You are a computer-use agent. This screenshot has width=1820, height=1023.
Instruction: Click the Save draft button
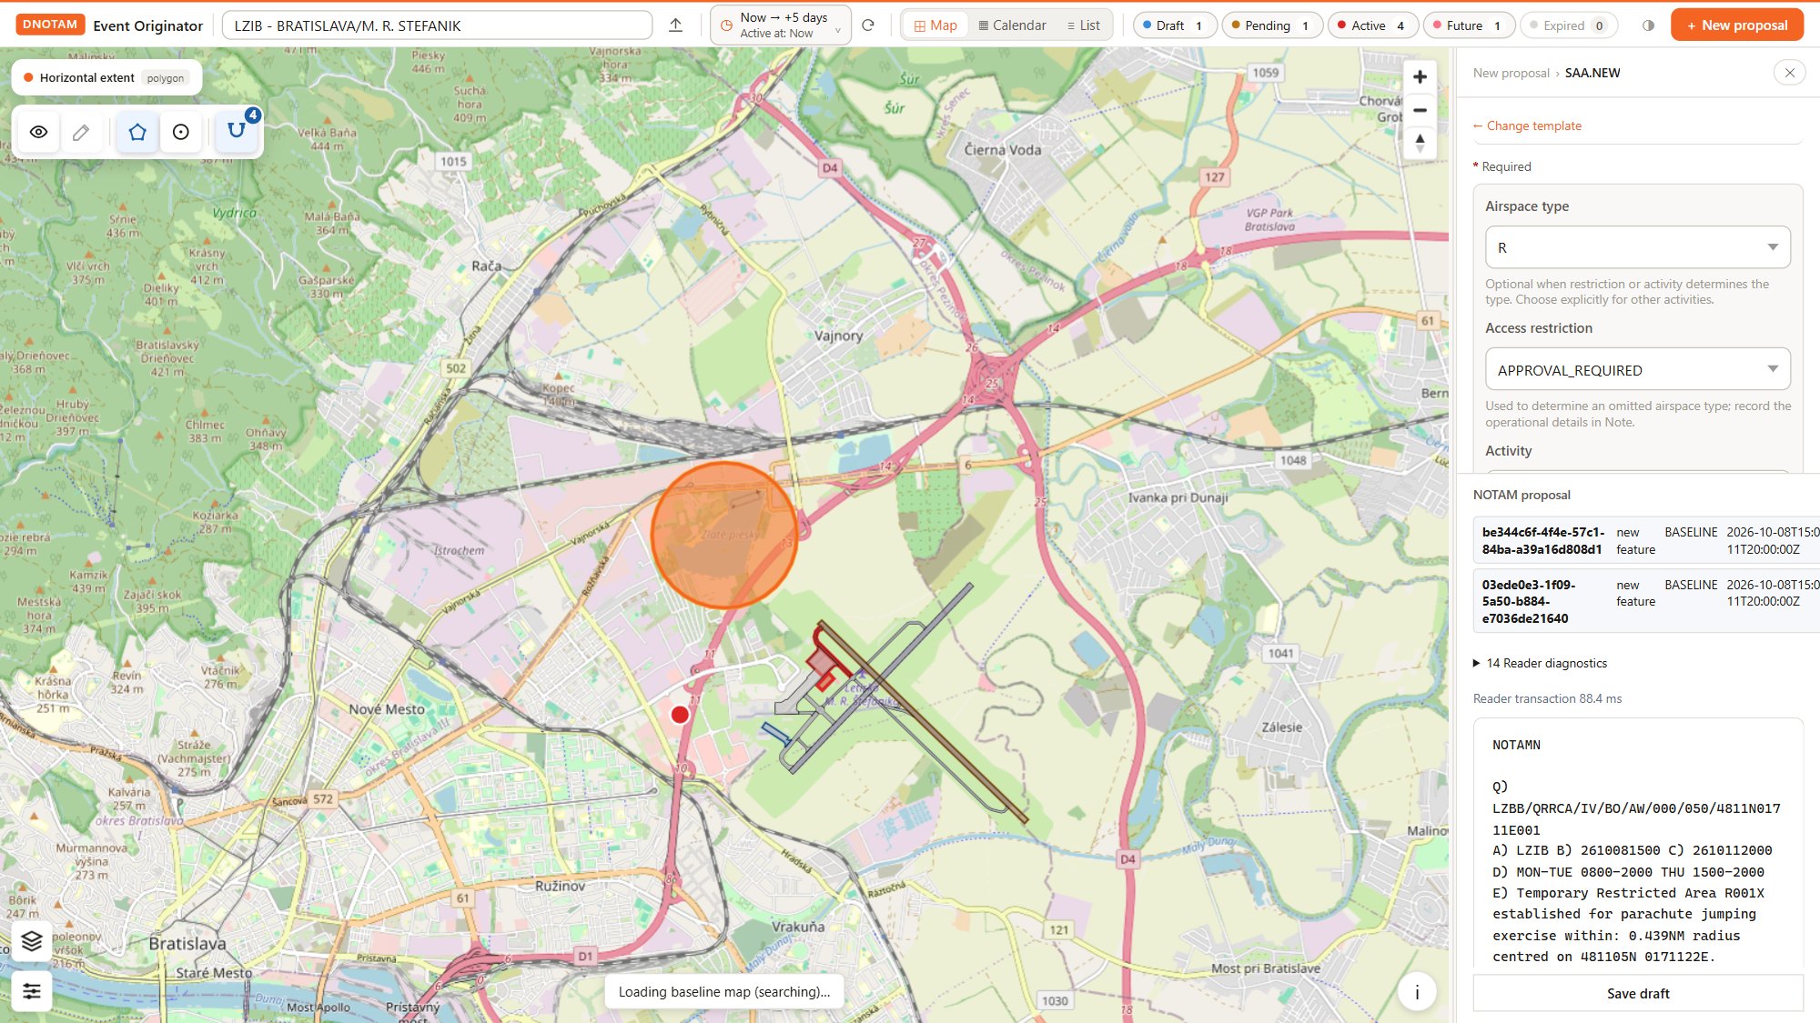(x=1637, y=993)
